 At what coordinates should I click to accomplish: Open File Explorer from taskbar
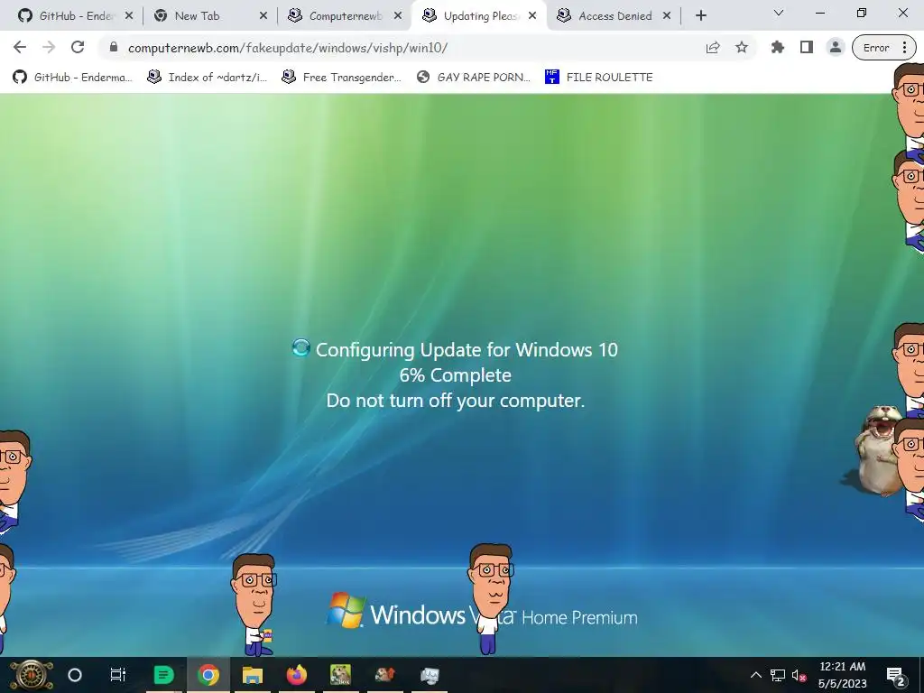coord(253,675)
